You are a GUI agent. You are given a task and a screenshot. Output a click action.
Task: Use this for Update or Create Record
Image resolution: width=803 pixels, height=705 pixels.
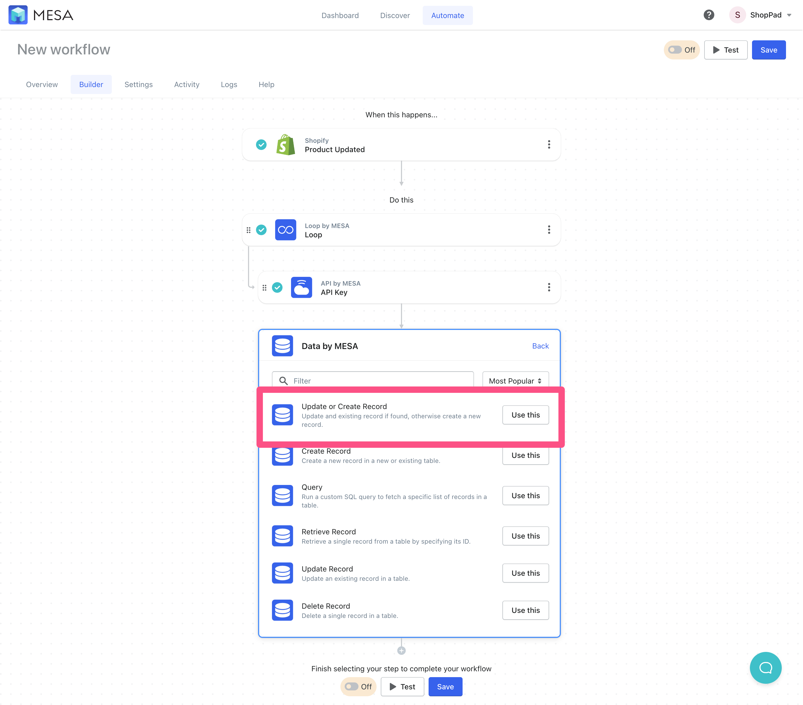pyautogui.click(x=525, y=415)
